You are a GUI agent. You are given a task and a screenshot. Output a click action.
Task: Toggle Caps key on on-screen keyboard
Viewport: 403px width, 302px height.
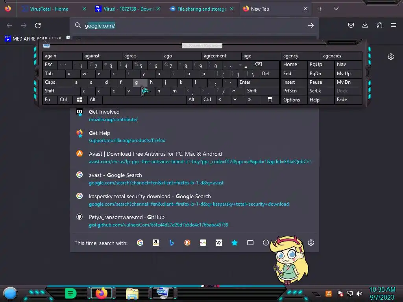tap(57, 82)
